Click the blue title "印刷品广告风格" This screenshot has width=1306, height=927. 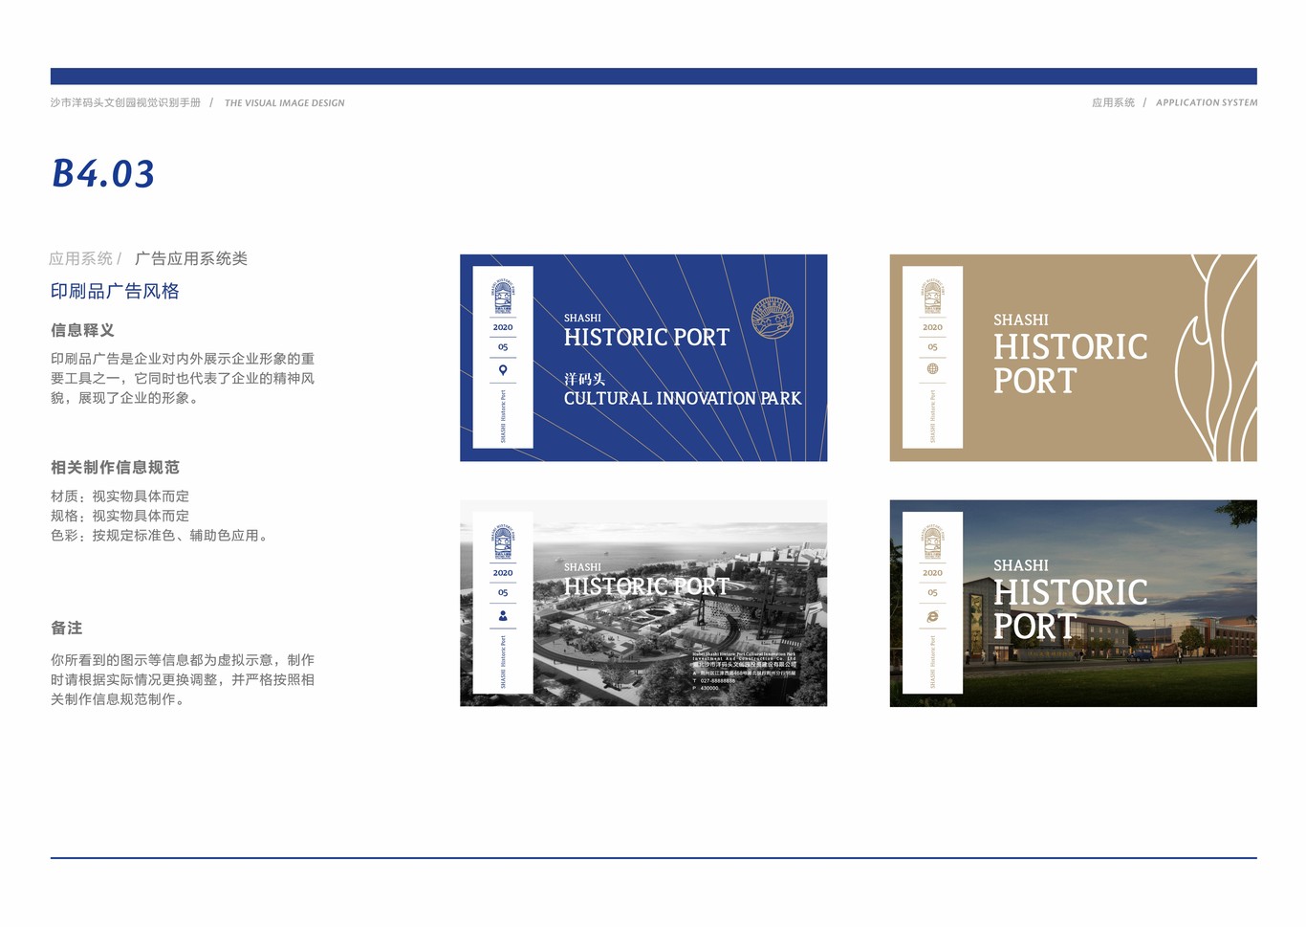tap(115, 291)
